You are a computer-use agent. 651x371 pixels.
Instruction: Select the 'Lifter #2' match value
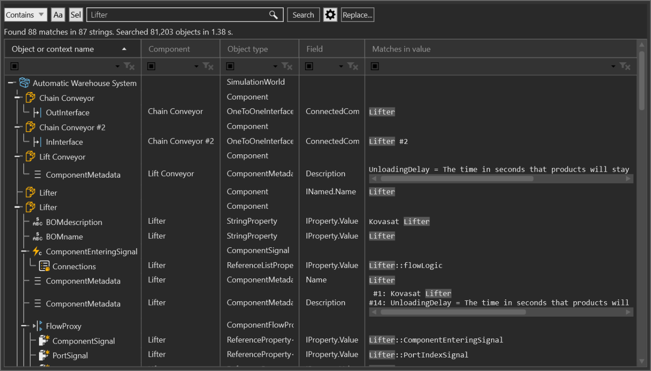point(388,141)
